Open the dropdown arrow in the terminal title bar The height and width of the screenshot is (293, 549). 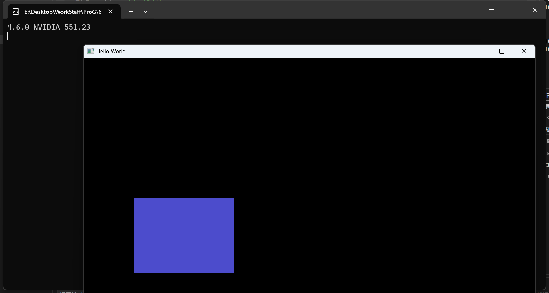point(145,11)
